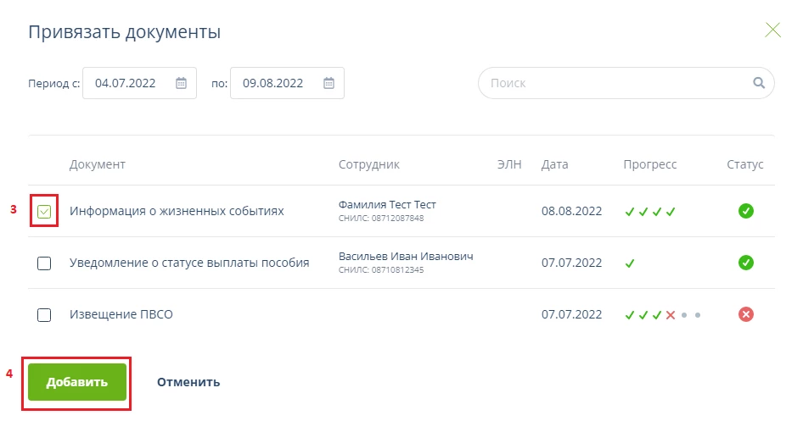Click green status icon for life events document

(746, 211)
